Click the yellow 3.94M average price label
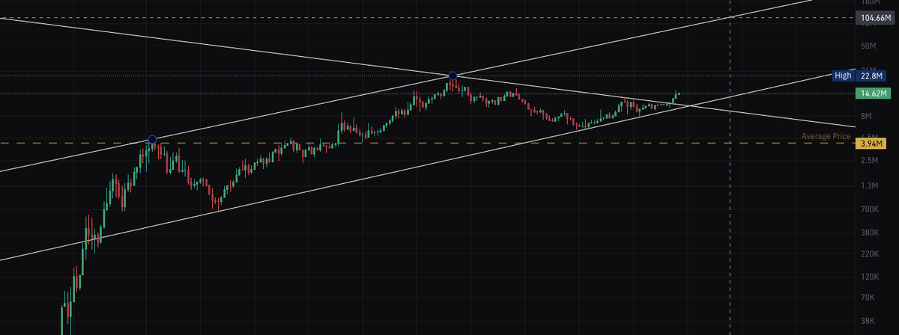The width and height of the screenshot is (899, 335). 871,143
